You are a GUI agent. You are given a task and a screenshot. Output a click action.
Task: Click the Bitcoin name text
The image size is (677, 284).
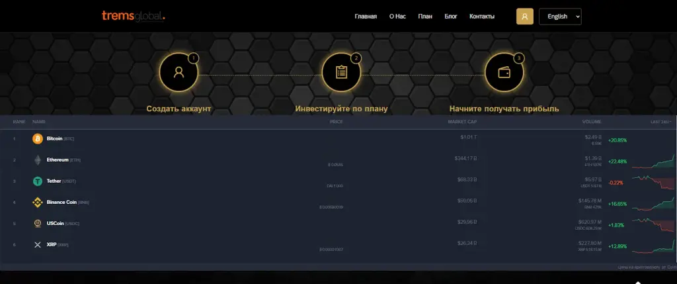pos(54,139)
